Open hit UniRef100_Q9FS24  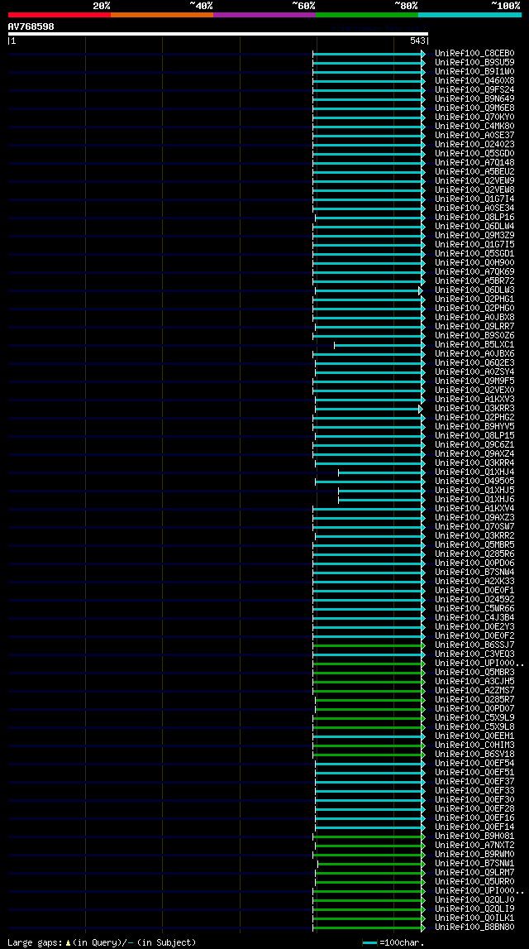[x=474, y=89]
